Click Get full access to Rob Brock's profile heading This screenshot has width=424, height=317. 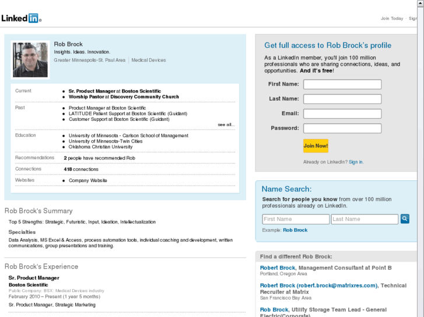click(x=328, y=45)
